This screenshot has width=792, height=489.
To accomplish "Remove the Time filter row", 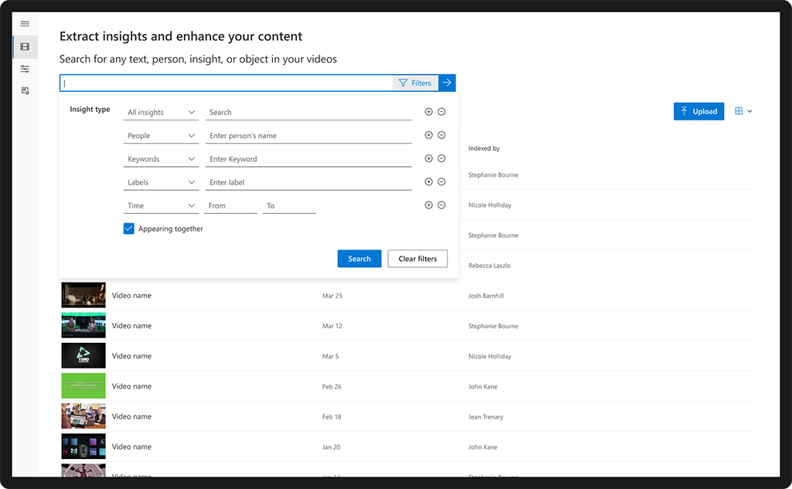I will point(441,205).
